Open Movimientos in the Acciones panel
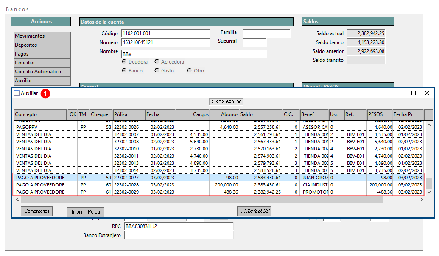 pyautogui.click(x=42, y=36)
